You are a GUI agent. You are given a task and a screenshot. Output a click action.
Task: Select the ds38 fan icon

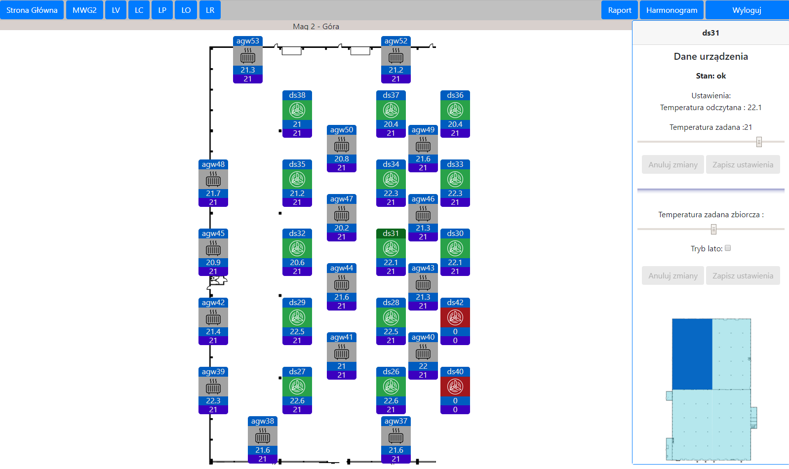(x=297, y=110)
